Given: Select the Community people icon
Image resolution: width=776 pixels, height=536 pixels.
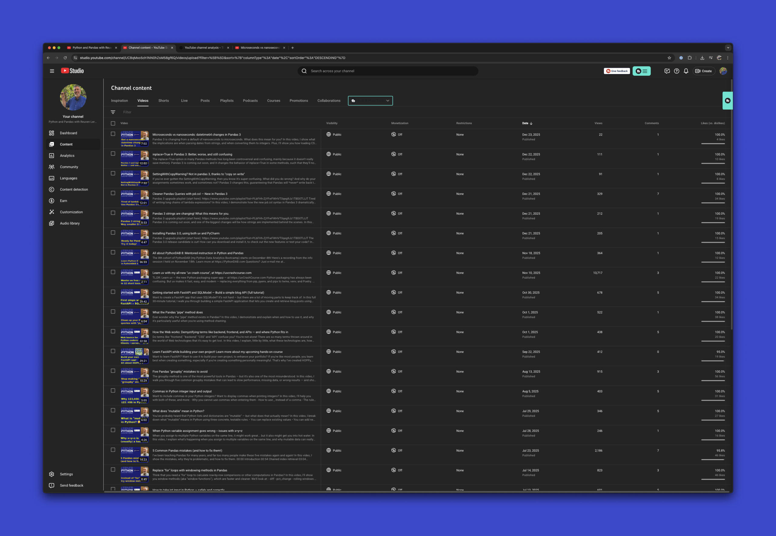Looking at the screenshot, I should pyautogui.click(x=52, y=167).
